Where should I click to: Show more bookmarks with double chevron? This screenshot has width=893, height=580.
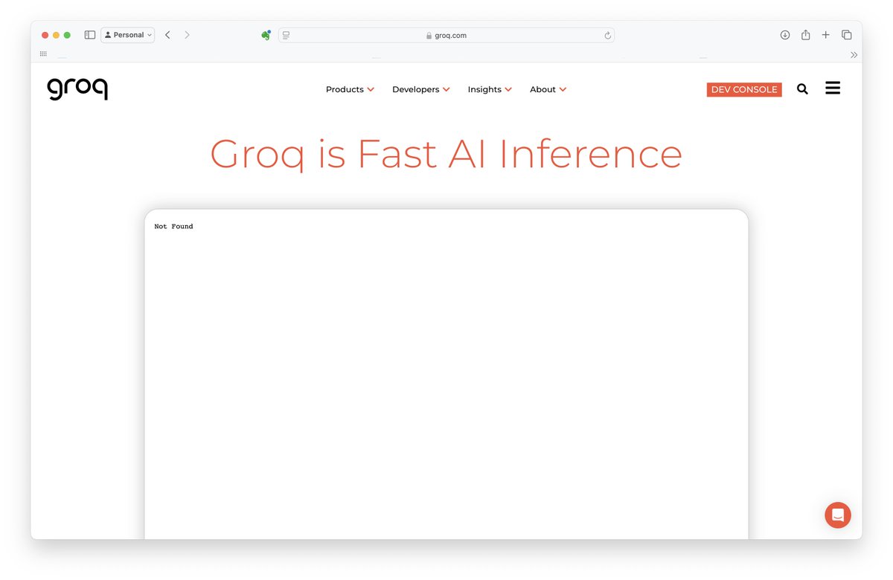click(x=854, y=54)
